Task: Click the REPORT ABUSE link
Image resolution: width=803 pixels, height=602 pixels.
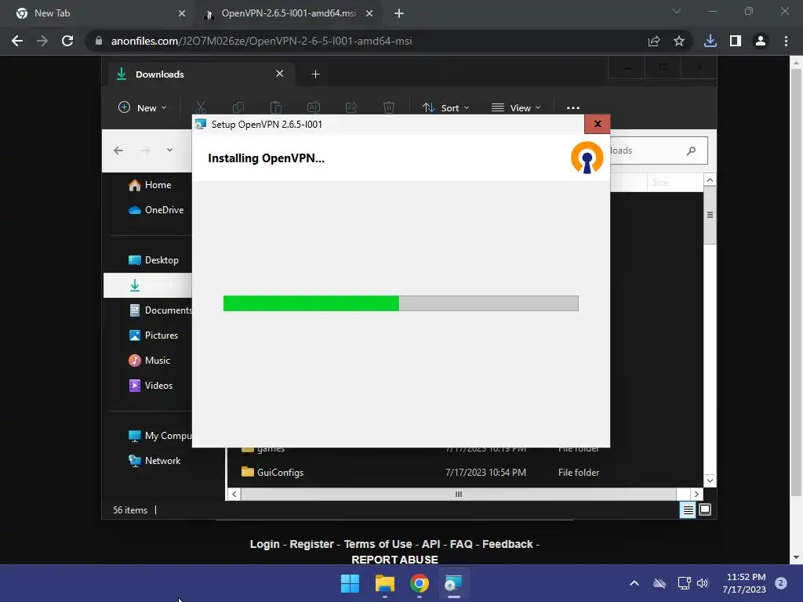Action: click(x=395, y=560)
